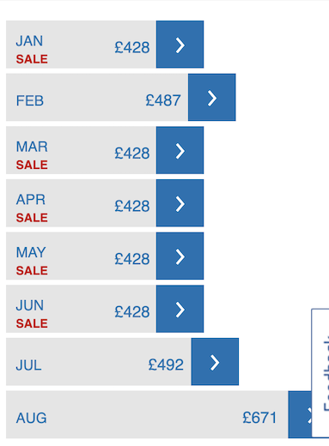Click the £428 price in the MAY row

[x=132, y=259]
